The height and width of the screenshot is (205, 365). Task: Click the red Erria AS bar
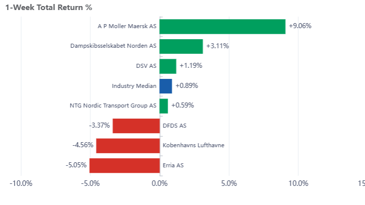[x=125, y=165]
